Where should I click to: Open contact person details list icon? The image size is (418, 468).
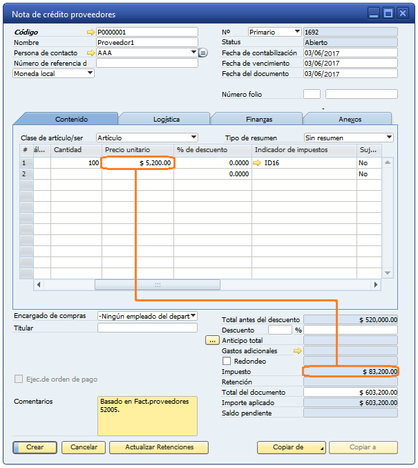pyautogui.click(x=203, y=53)
